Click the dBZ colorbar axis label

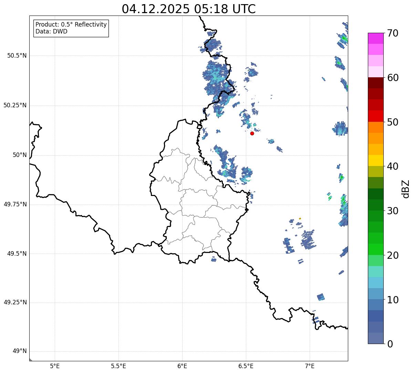(406, 188)
